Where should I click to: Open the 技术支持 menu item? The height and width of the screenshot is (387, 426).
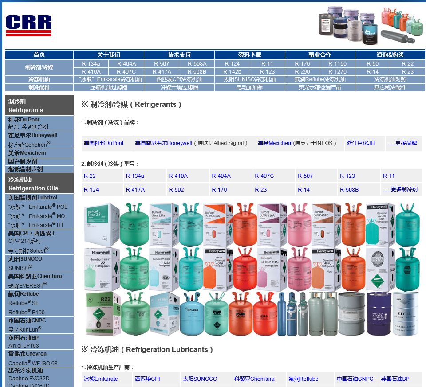[179, 55]
